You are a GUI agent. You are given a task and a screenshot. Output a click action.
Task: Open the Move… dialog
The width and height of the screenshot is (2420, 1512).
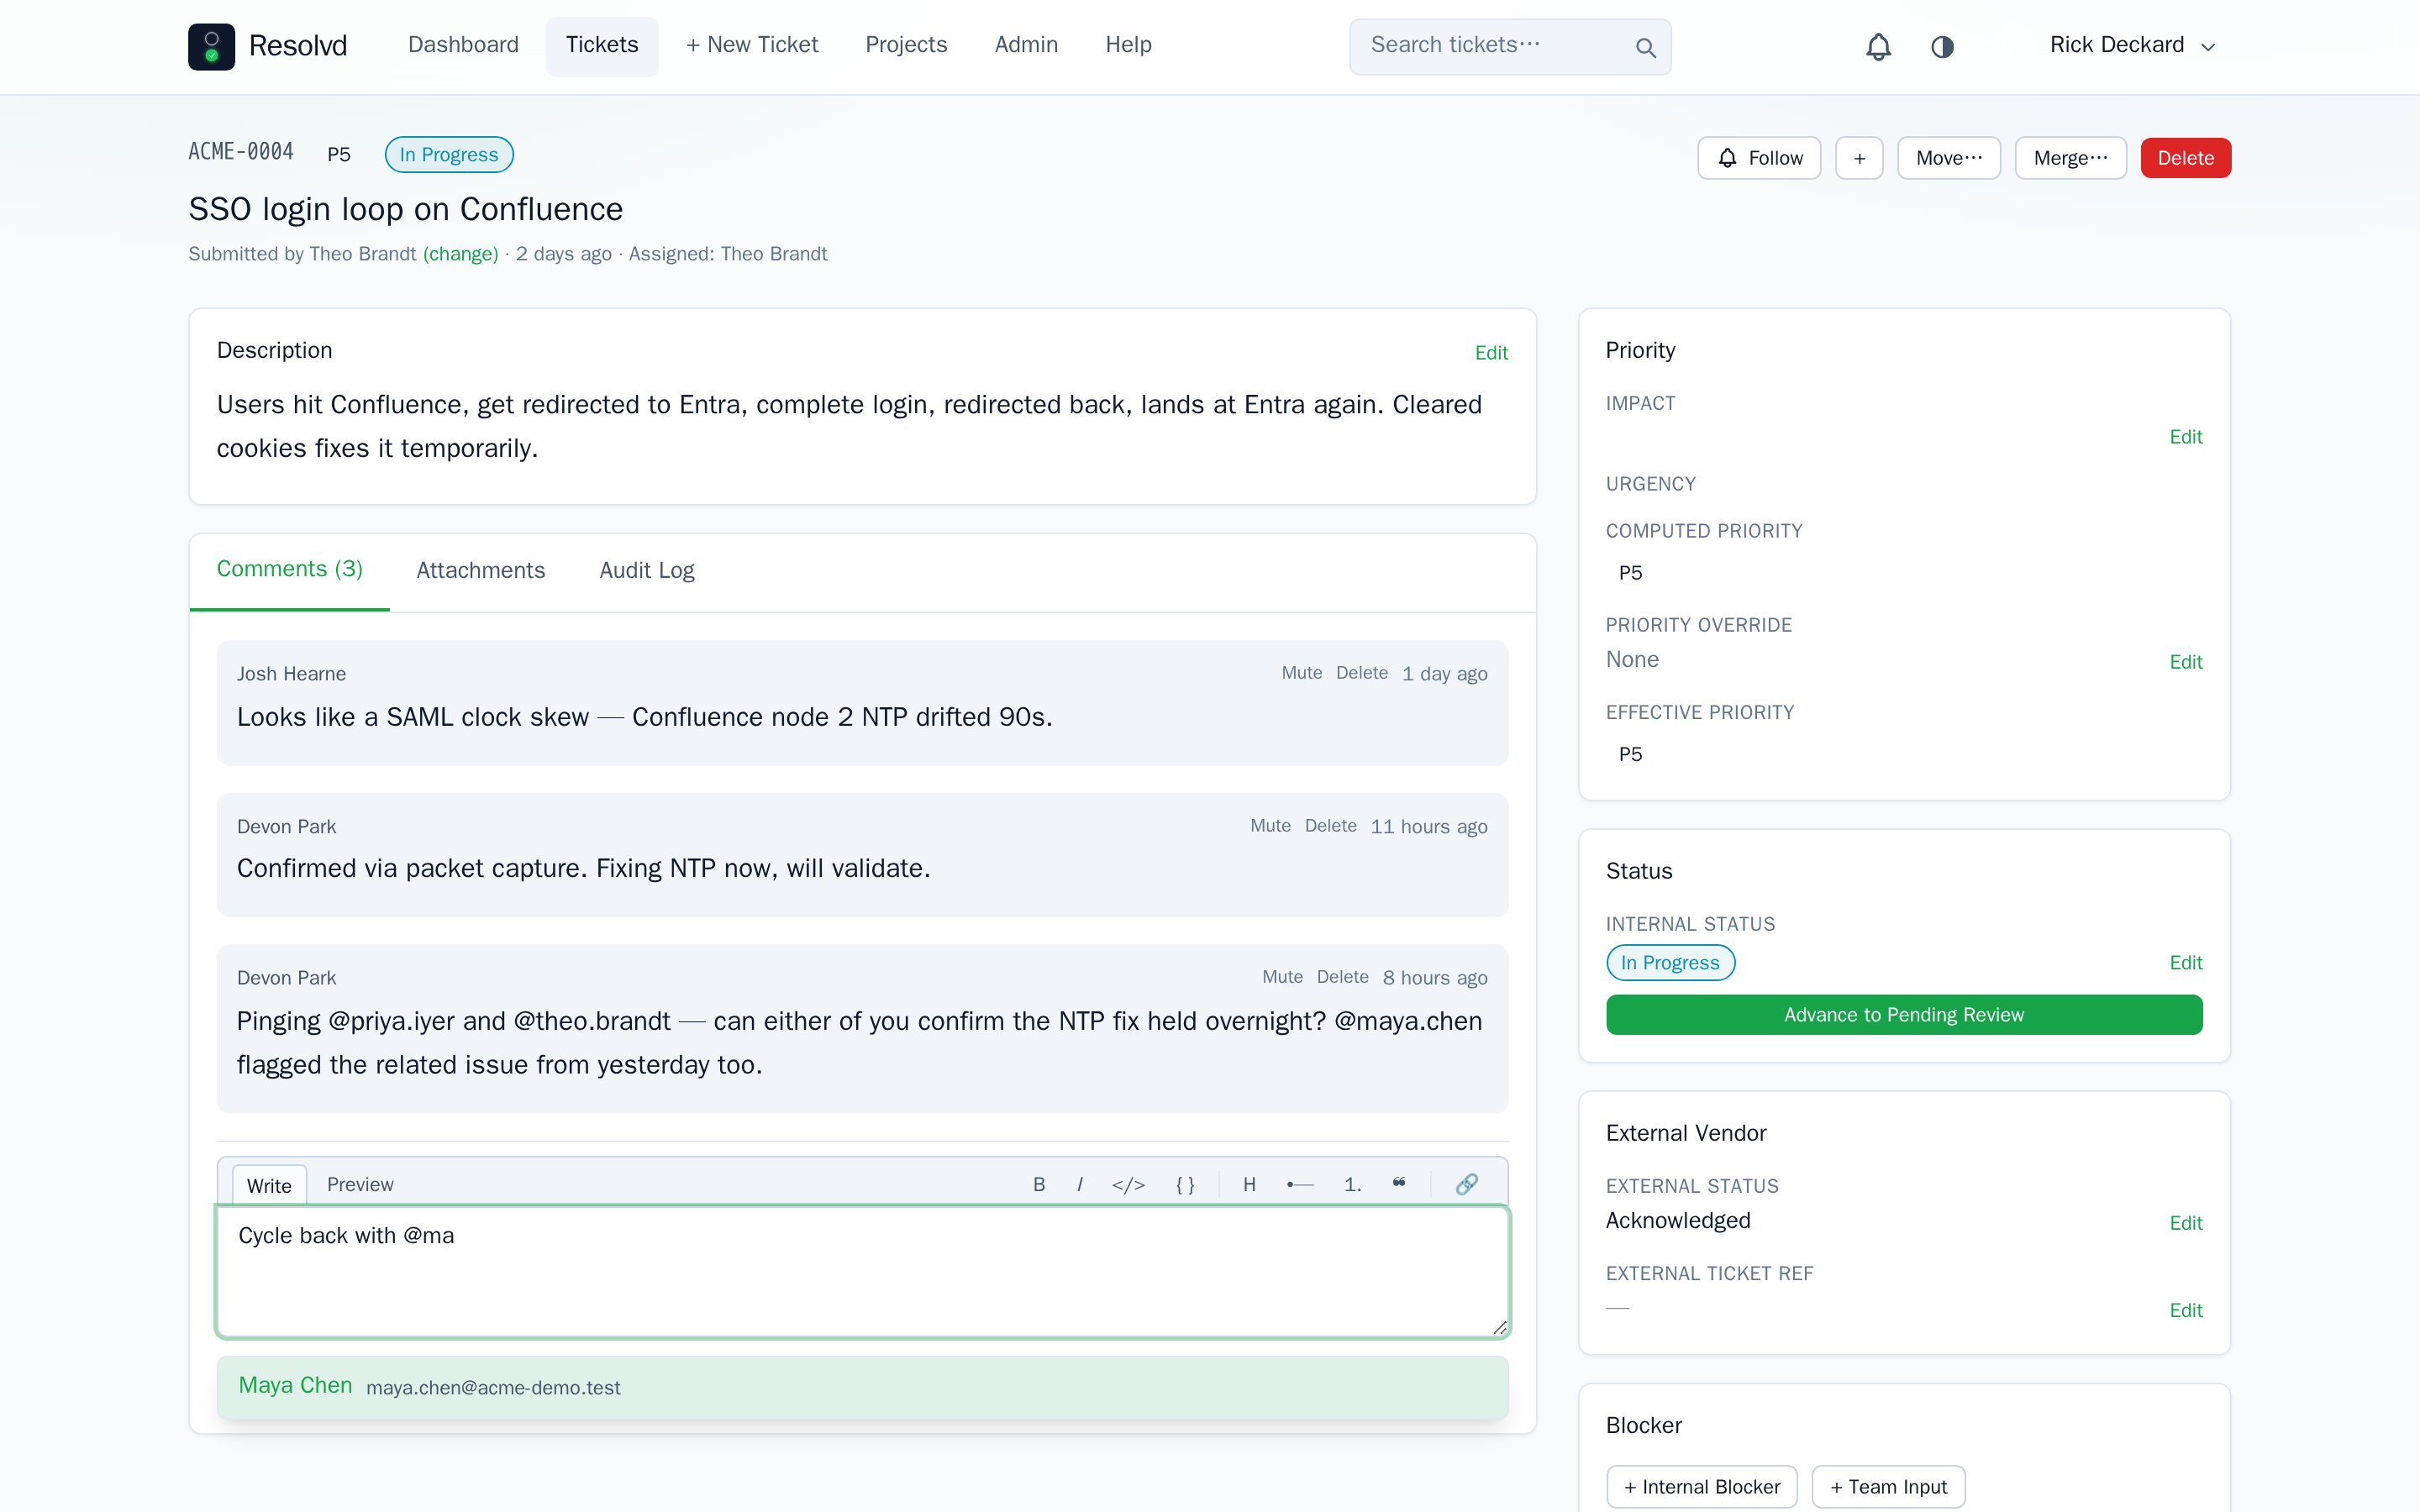click(x=1948, y=158)
